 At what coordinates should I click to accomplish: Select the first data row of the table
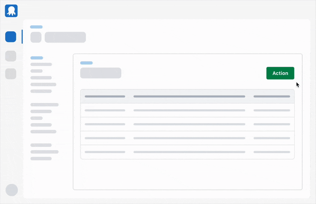187,110
